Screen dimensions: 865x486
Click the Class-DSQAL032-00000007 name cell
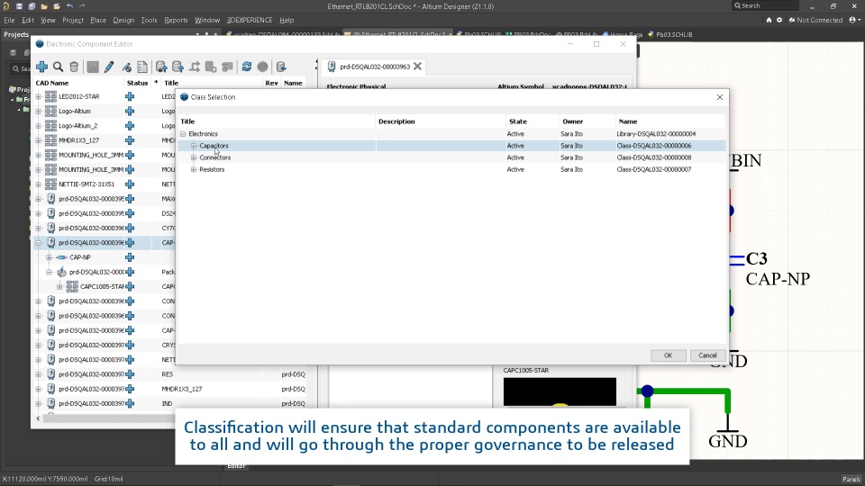tap(654, 170)
